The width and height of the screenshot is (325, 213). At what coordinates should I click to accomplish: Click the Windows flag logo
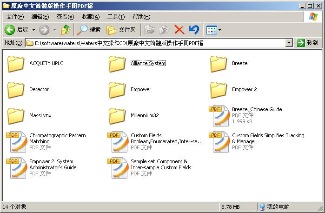pyautogui.click(x=313, y=17)
